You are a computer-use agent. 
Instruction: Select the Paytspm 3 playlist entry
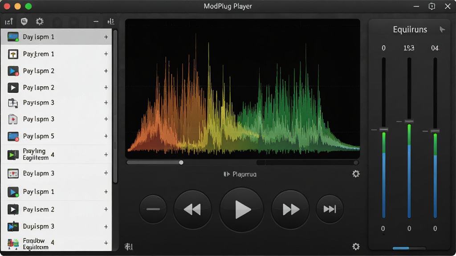point(57,103)
